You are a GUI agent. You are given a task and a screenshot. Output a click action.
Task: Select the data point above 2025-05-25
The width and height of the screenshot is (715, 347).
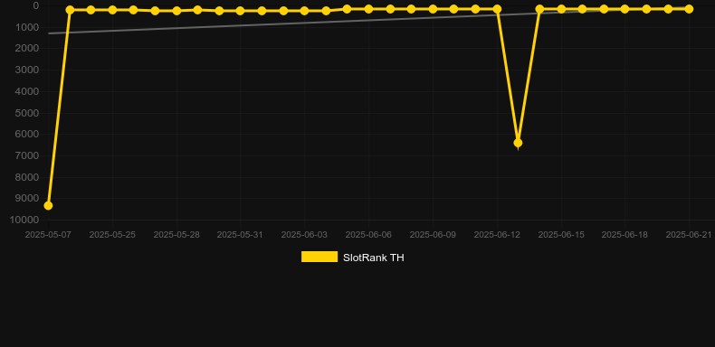pos(112,10)
